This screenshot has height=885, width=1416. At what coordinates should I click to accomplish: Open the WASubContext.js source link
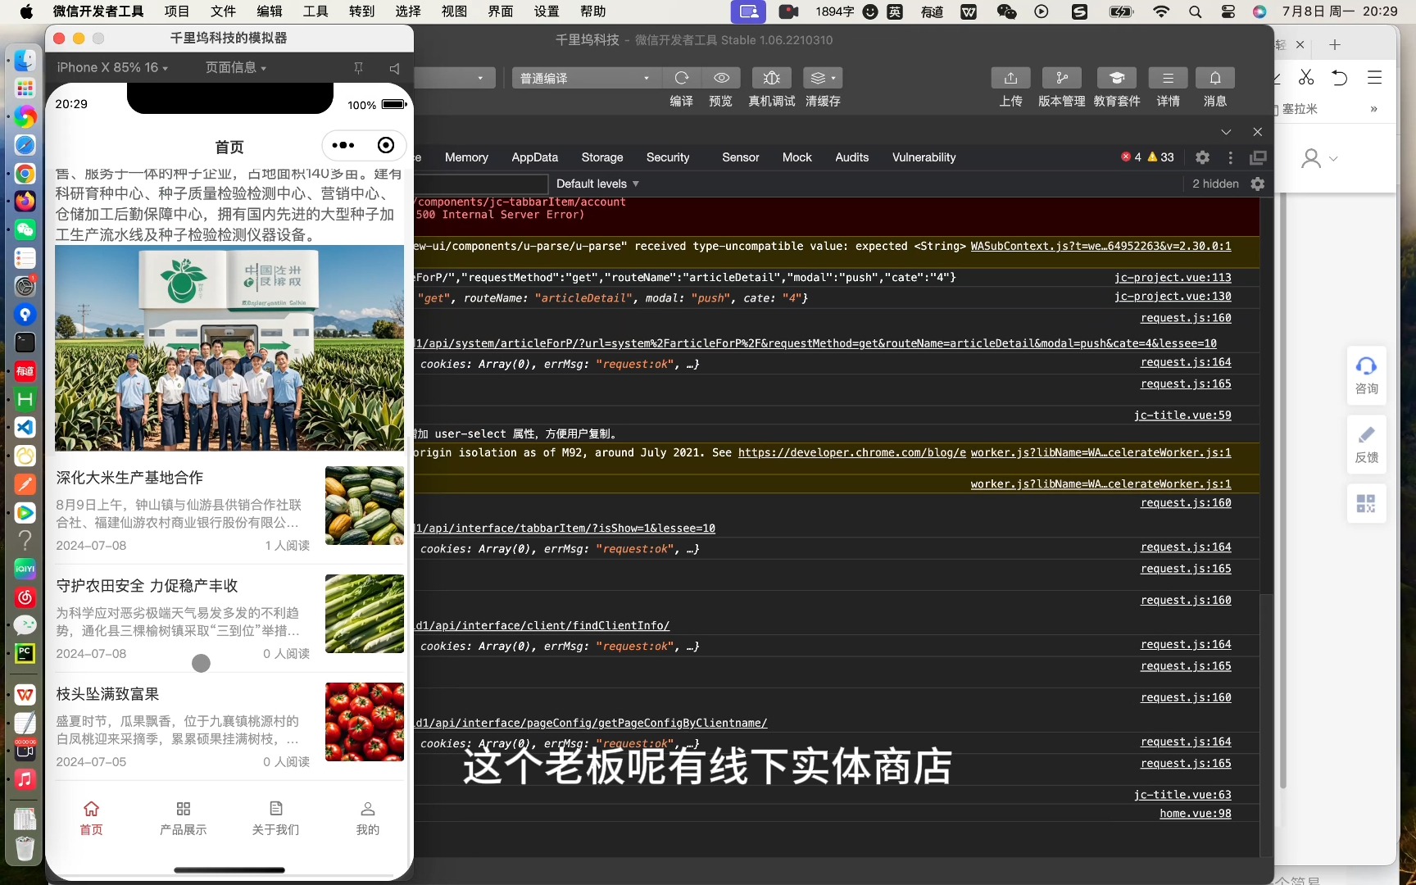(x=1101, y=246)
